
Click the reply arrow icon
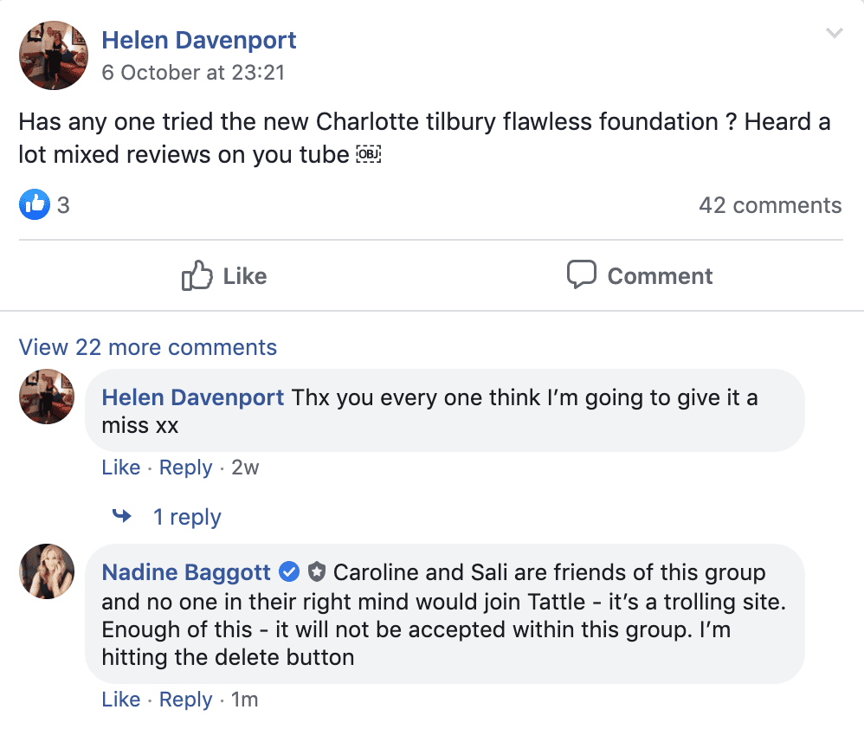[122, 516]
